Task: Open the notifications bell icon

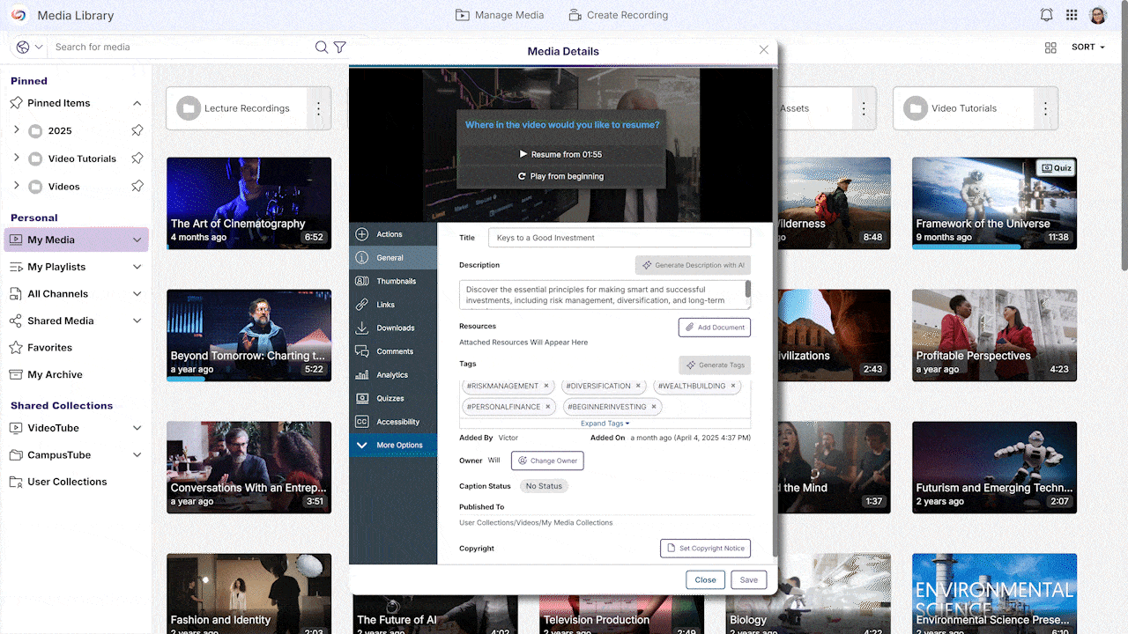Action: coord(1046,15)
